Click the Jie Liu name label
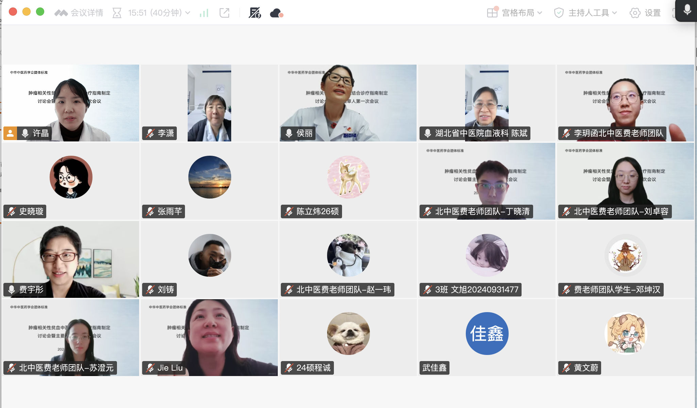The image size is (697, 408). 170,368
